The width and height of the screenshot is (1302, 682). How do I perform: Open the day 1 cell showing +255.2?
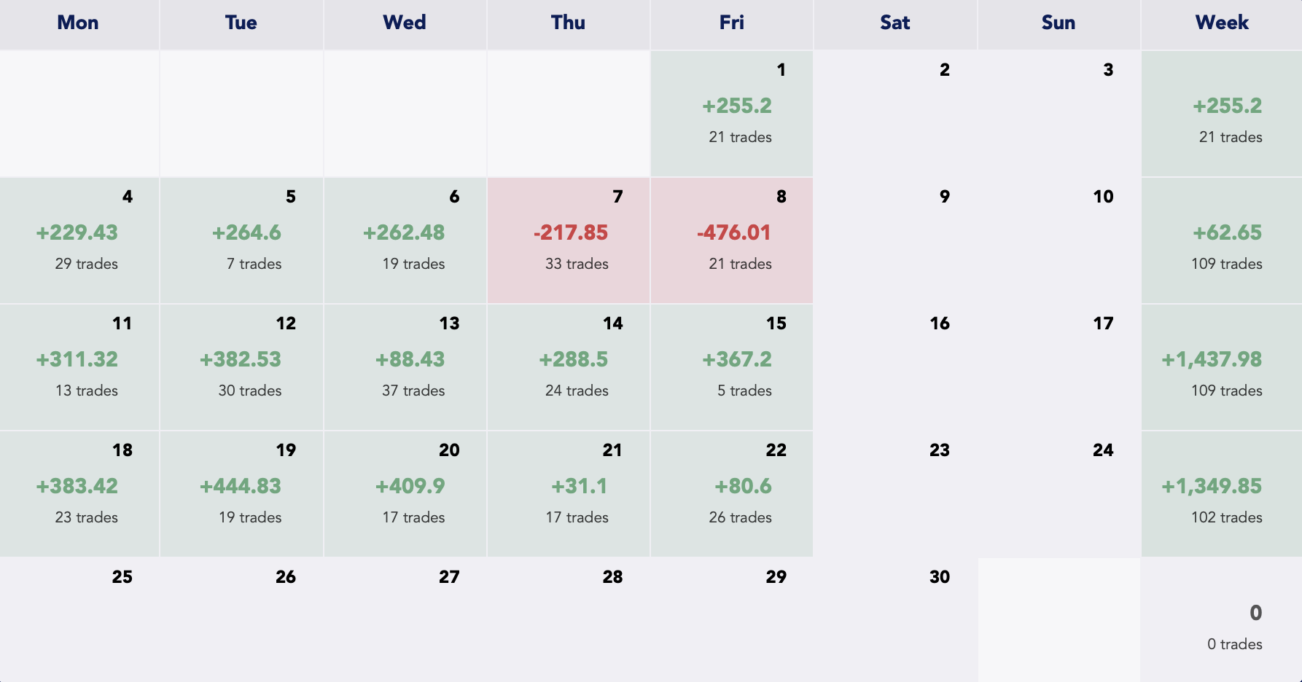[x=732, y=114]
